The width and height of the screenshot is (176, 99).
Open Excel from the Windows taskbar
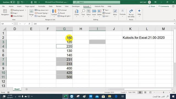pos(65,97)
